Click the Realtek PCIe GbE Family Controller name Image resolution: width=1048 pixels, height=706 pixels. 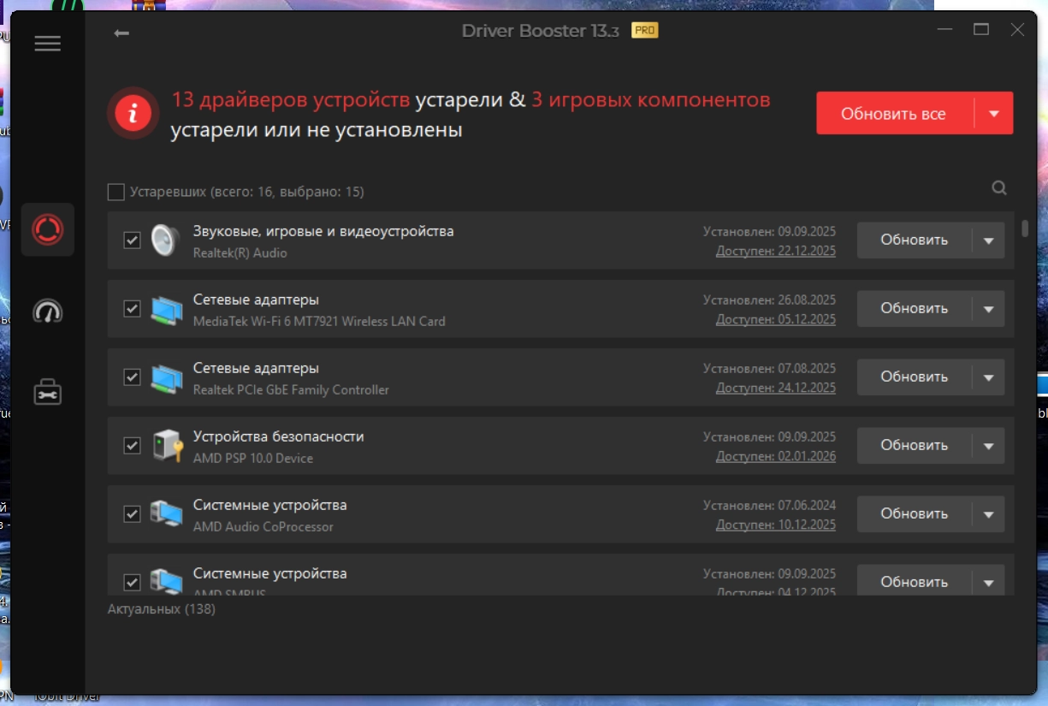[291, 390]
